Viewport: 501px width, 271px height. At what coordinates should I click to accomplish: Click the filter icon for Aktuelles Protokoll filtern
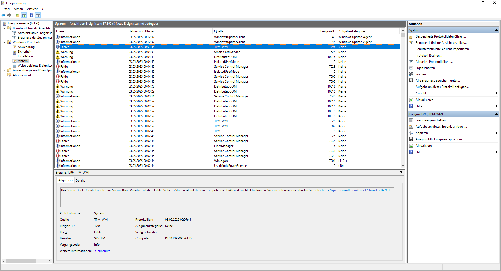click(x=411, y=62)
